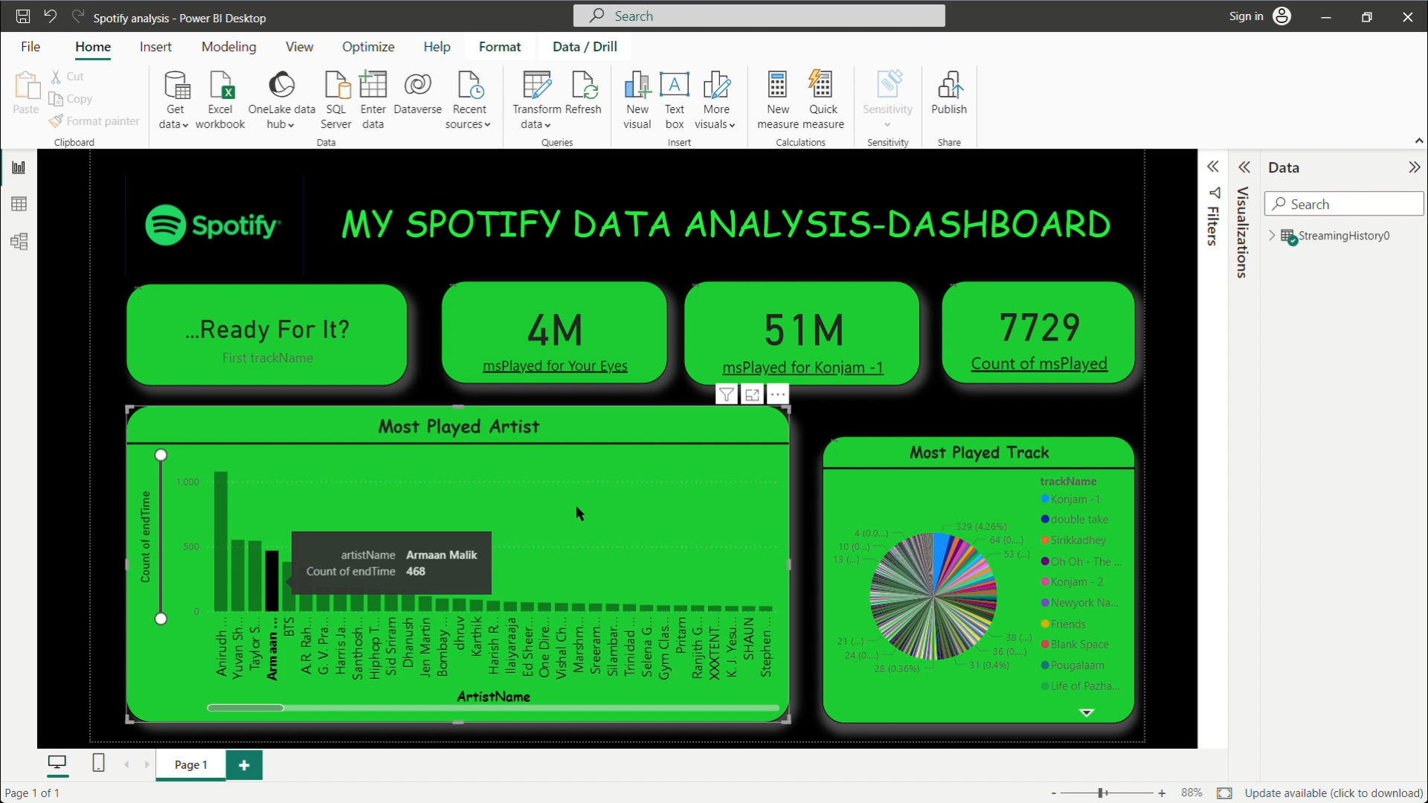This screenshot has height=803, width=1428.
Task: Refresh the data
Action: coord(583,93)
